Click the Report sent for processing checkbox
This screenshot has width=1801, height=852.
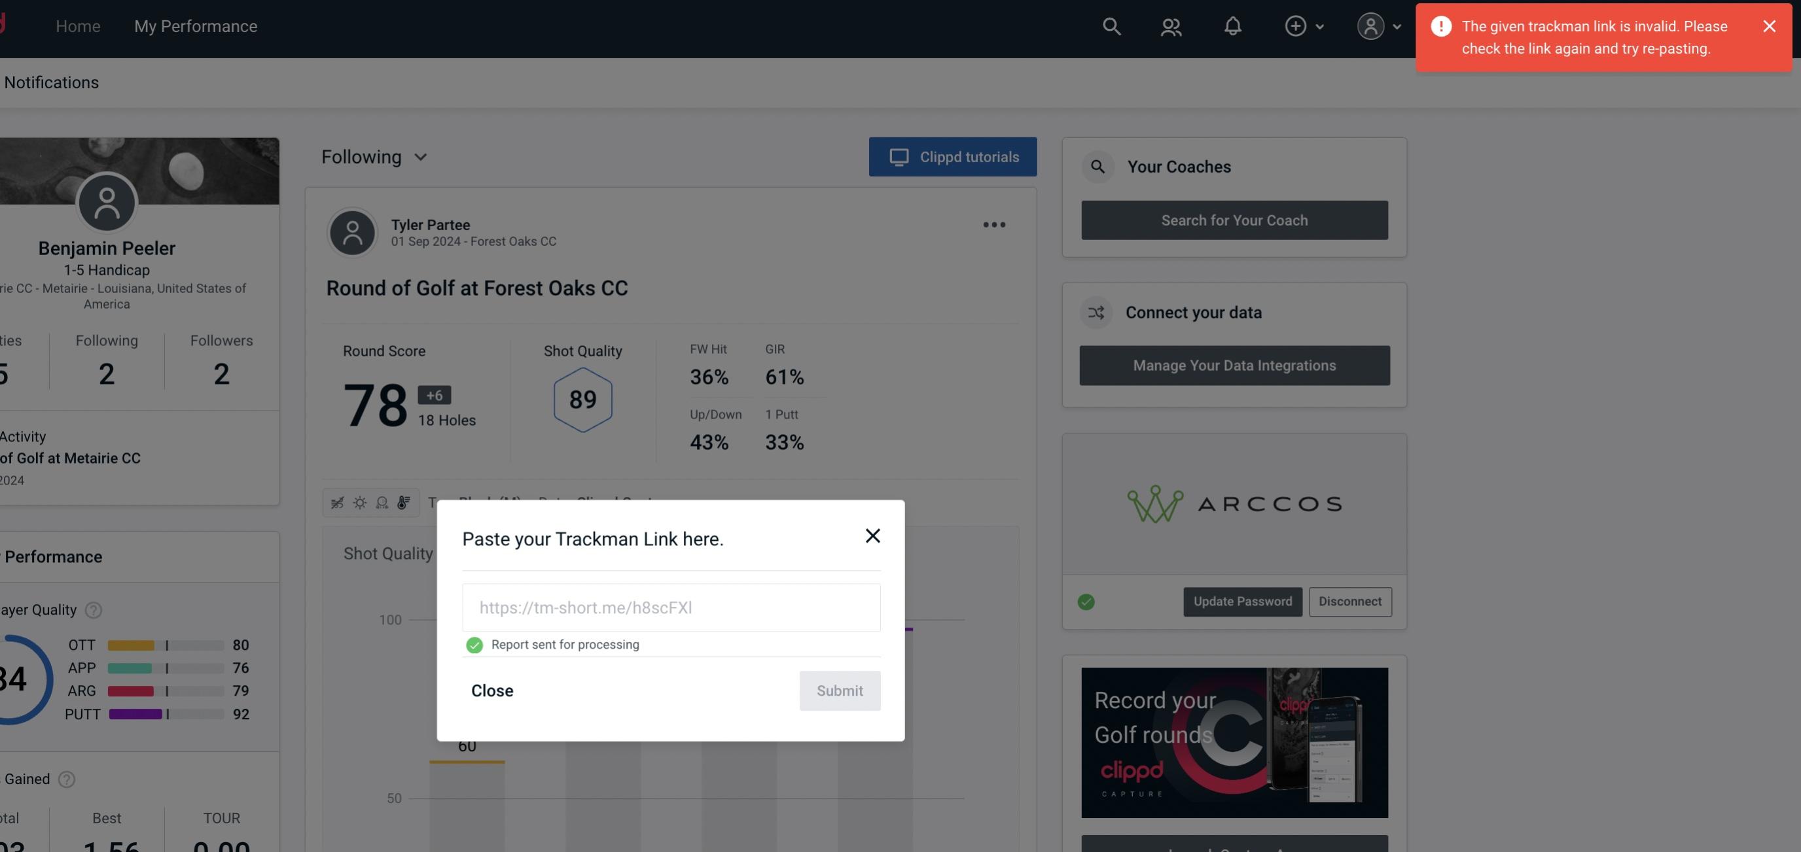click(473, 644)
